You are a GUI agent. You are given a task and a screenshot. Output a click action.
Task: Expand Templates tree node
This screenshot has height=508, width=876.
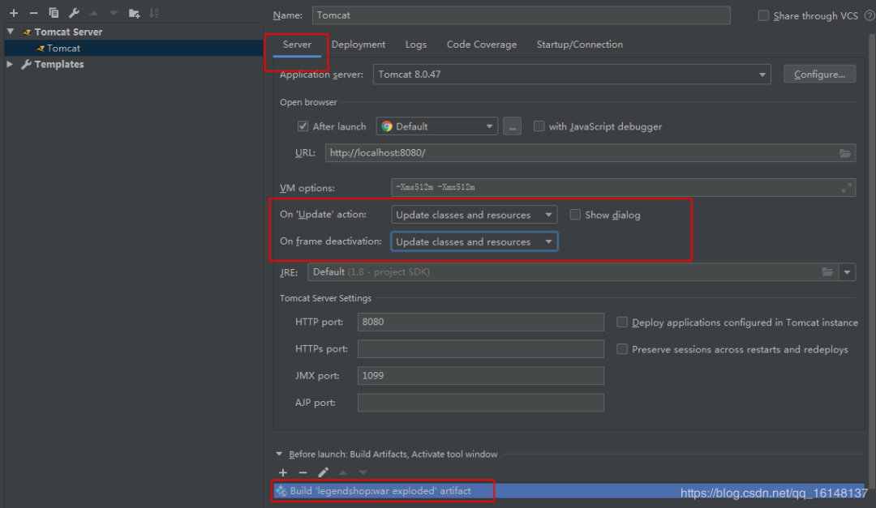pyautogui.click(x=10, y=64)
